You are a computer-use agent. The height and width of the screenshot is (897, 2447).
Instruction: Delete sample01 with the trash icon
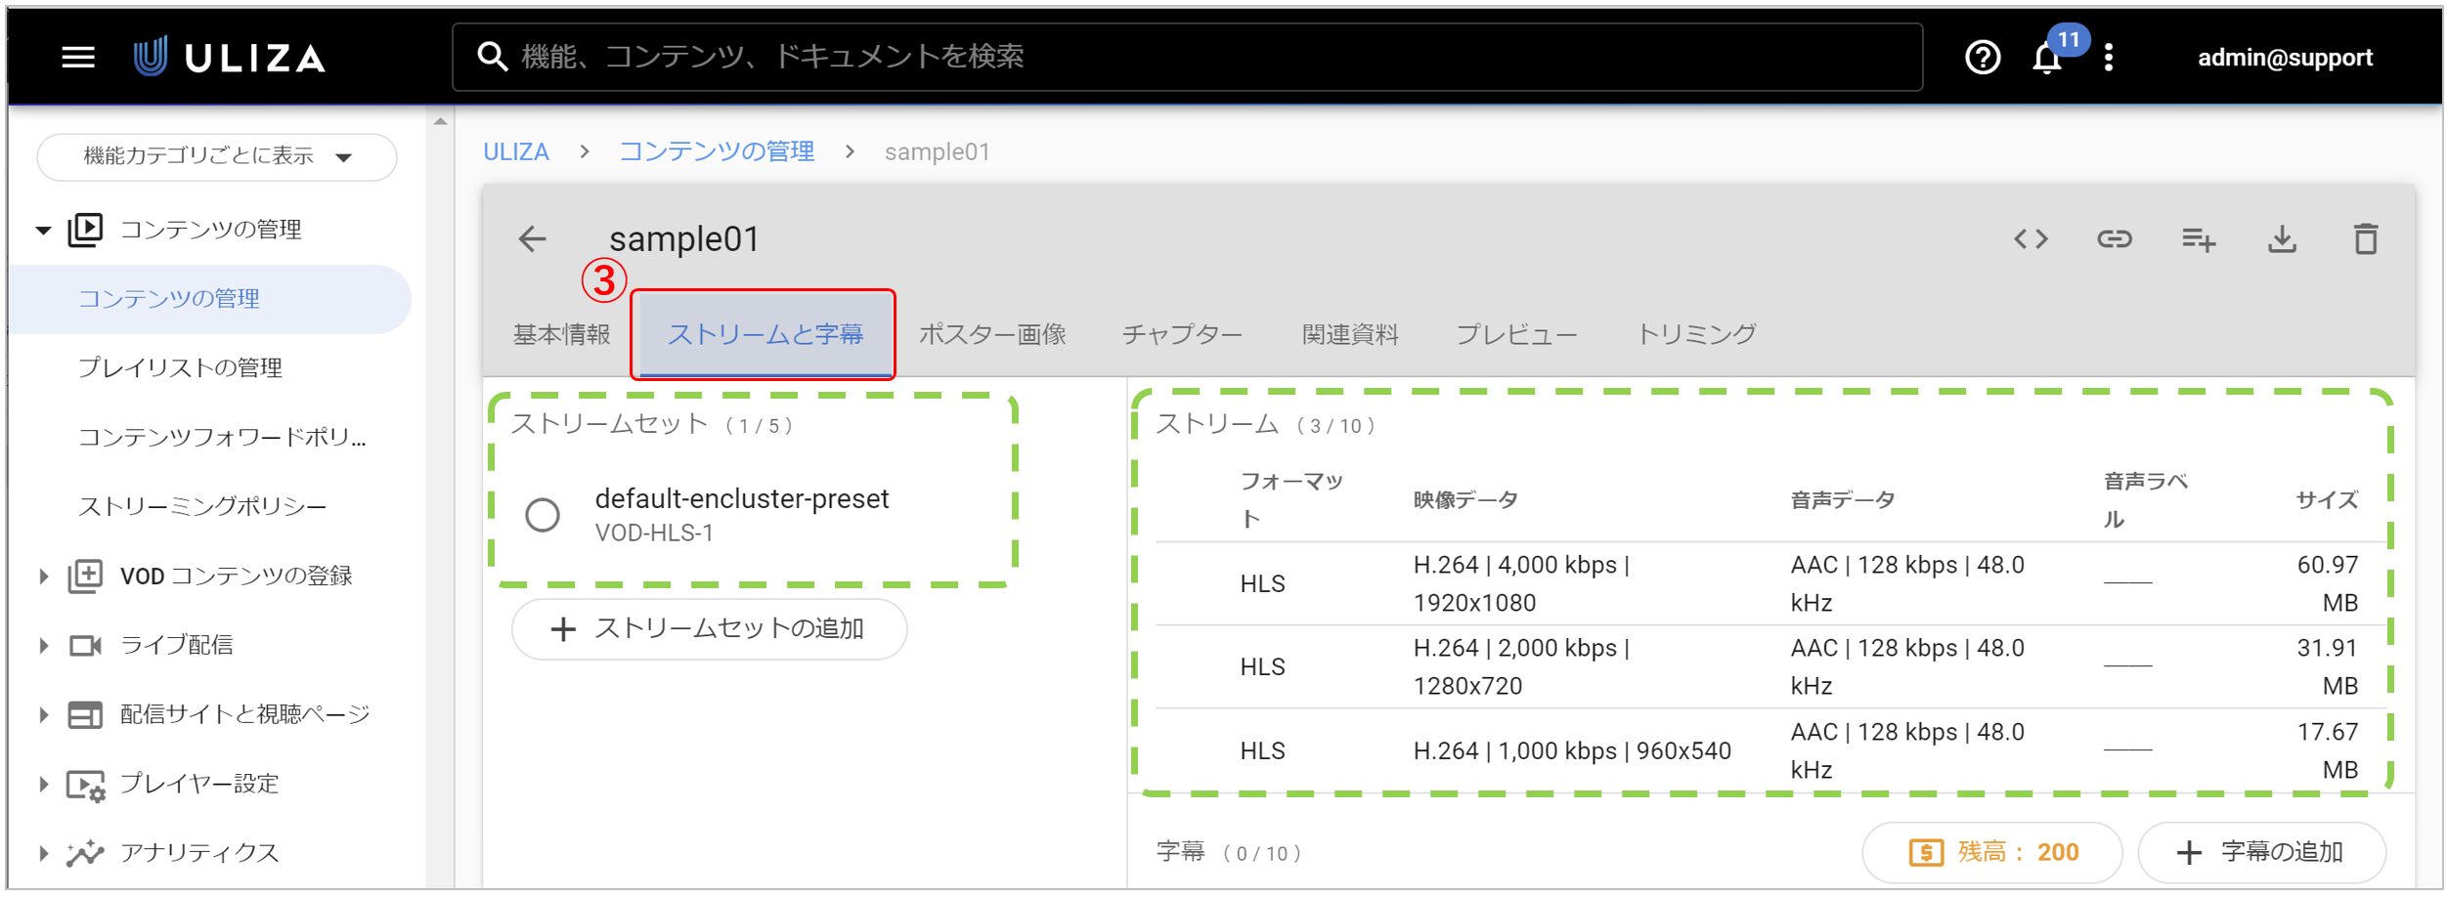2365,239
